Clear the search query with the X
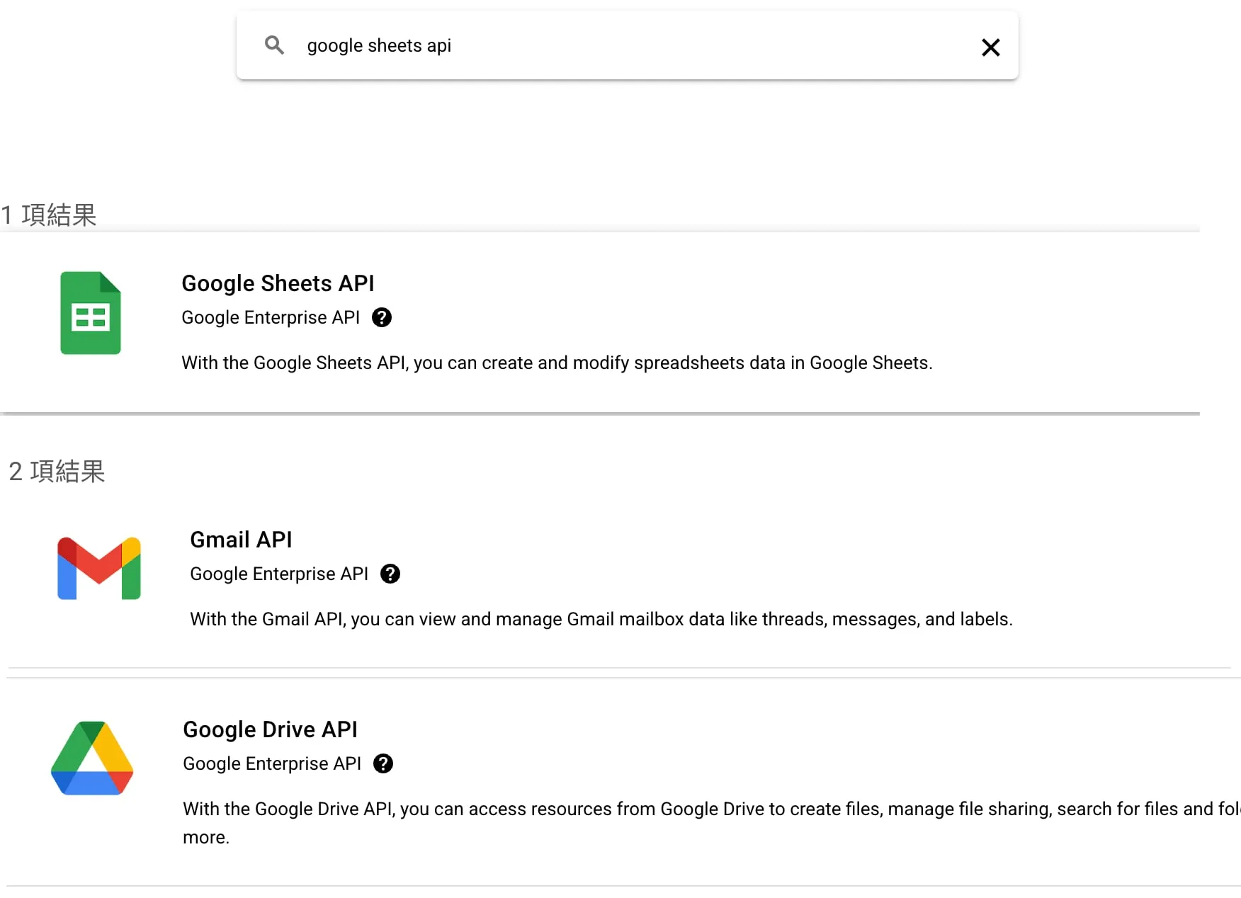This screenshot has width=1241, height=898. [990, 47]
